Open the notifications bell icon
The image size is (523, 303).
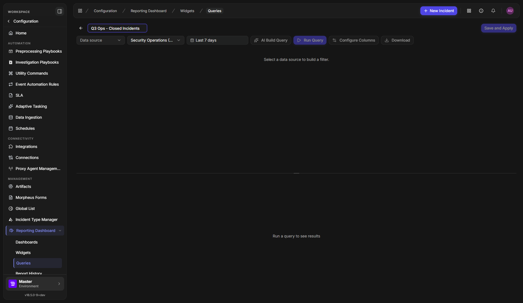click(x=493, y=11)
